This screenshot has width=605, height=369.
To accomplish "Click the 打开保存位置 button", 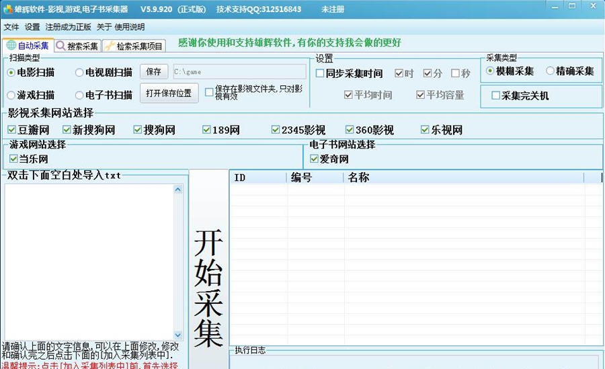I will pos(169,93).
